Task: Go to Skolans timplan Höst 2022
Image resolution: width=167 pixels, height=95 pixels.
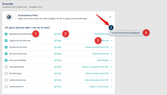Action: [x=97, y=74]
